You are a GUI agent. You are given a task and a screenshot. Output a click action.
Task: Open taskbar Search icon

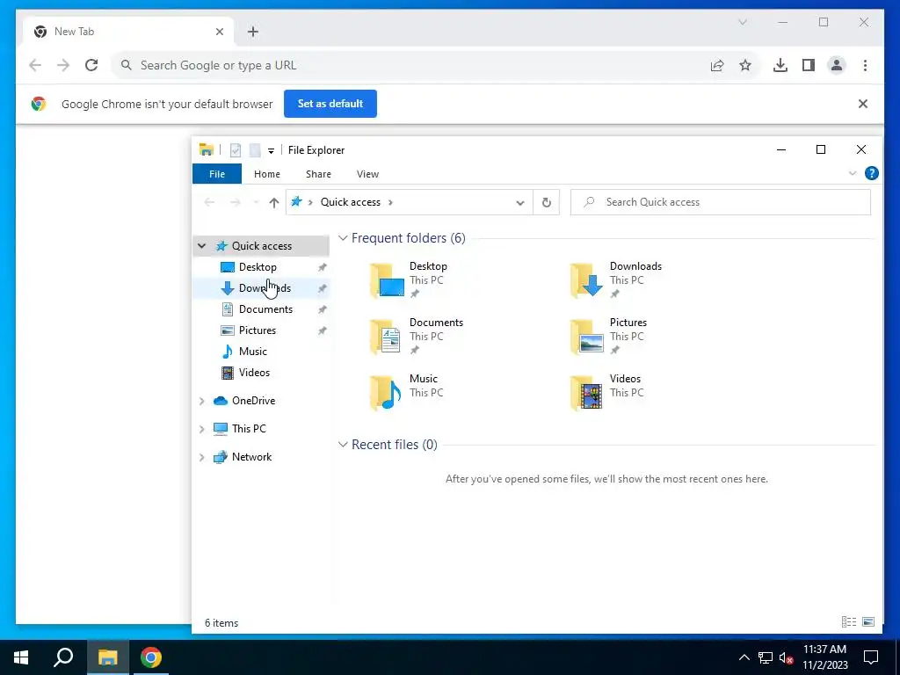coord(63,657)
